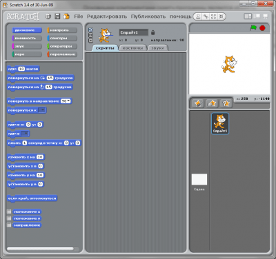
Task: Enable the 'положение x' monitor checkbox
Action: click(x=9, y=211)
